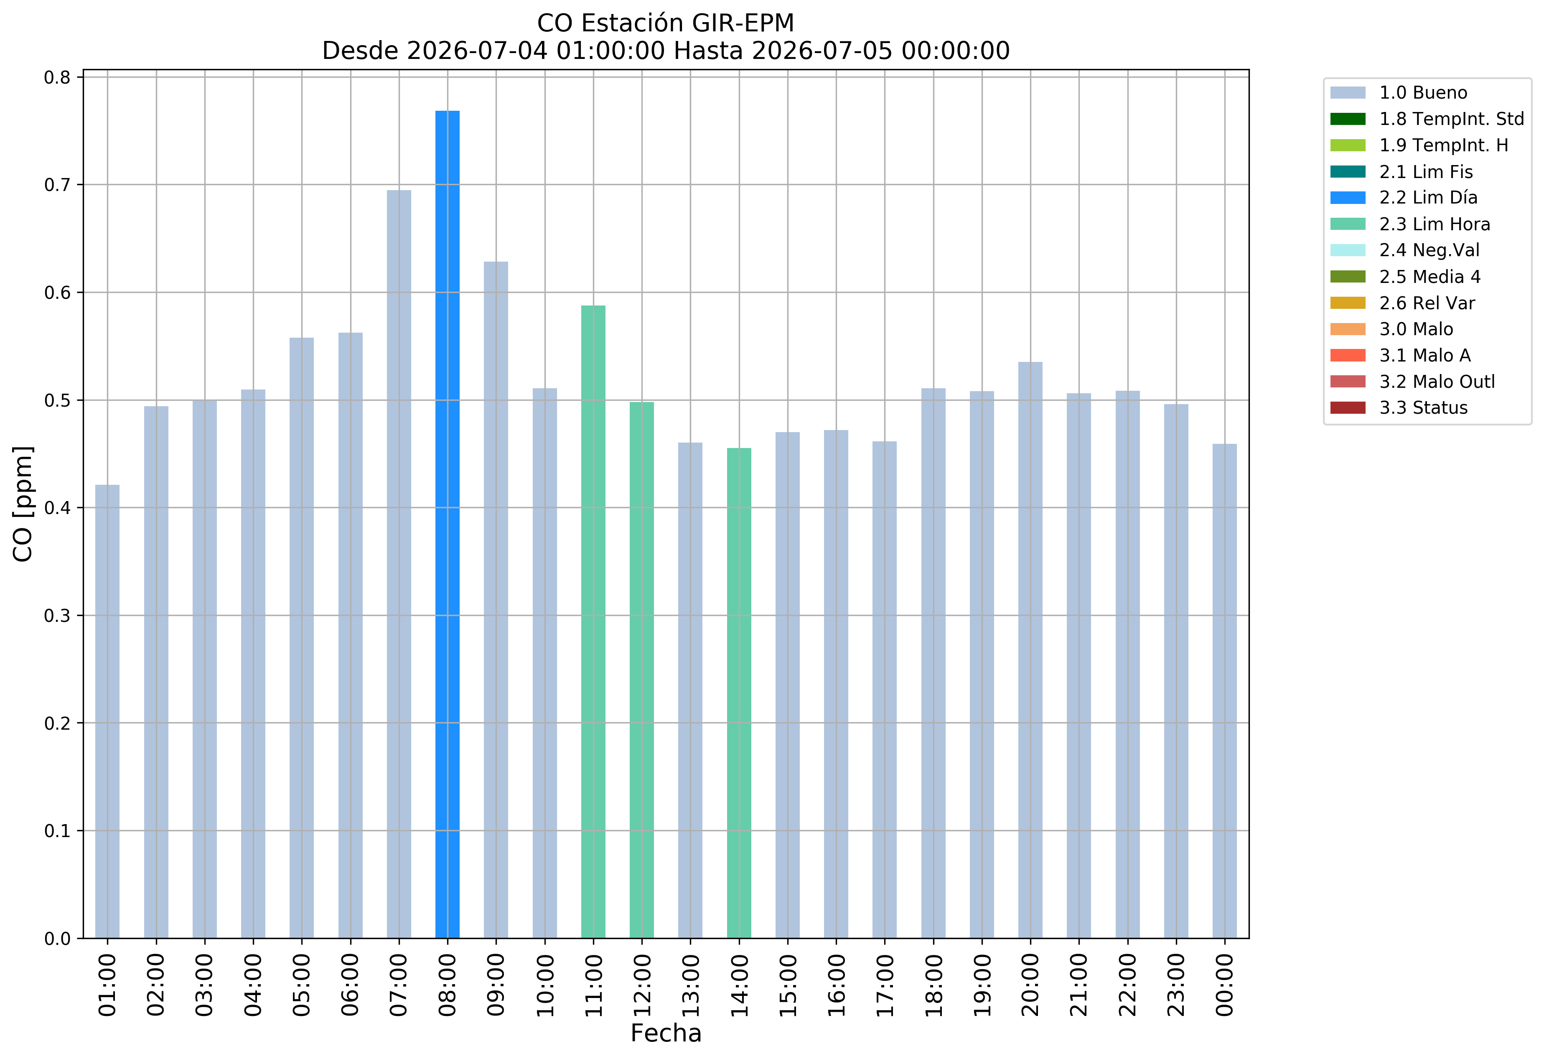
Task: Click the tall data bar at 07:00
Action: tap(399, 565)
